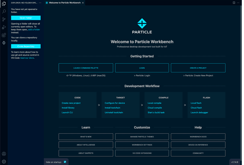Click Start a build task link
This screenshot has height=165, width=244.
(156, 112)
